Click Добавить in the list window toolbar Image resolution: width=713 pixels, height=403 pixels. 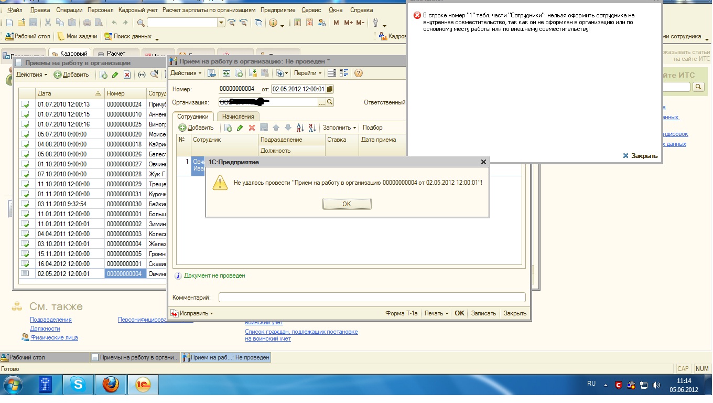tap(71, 75)
